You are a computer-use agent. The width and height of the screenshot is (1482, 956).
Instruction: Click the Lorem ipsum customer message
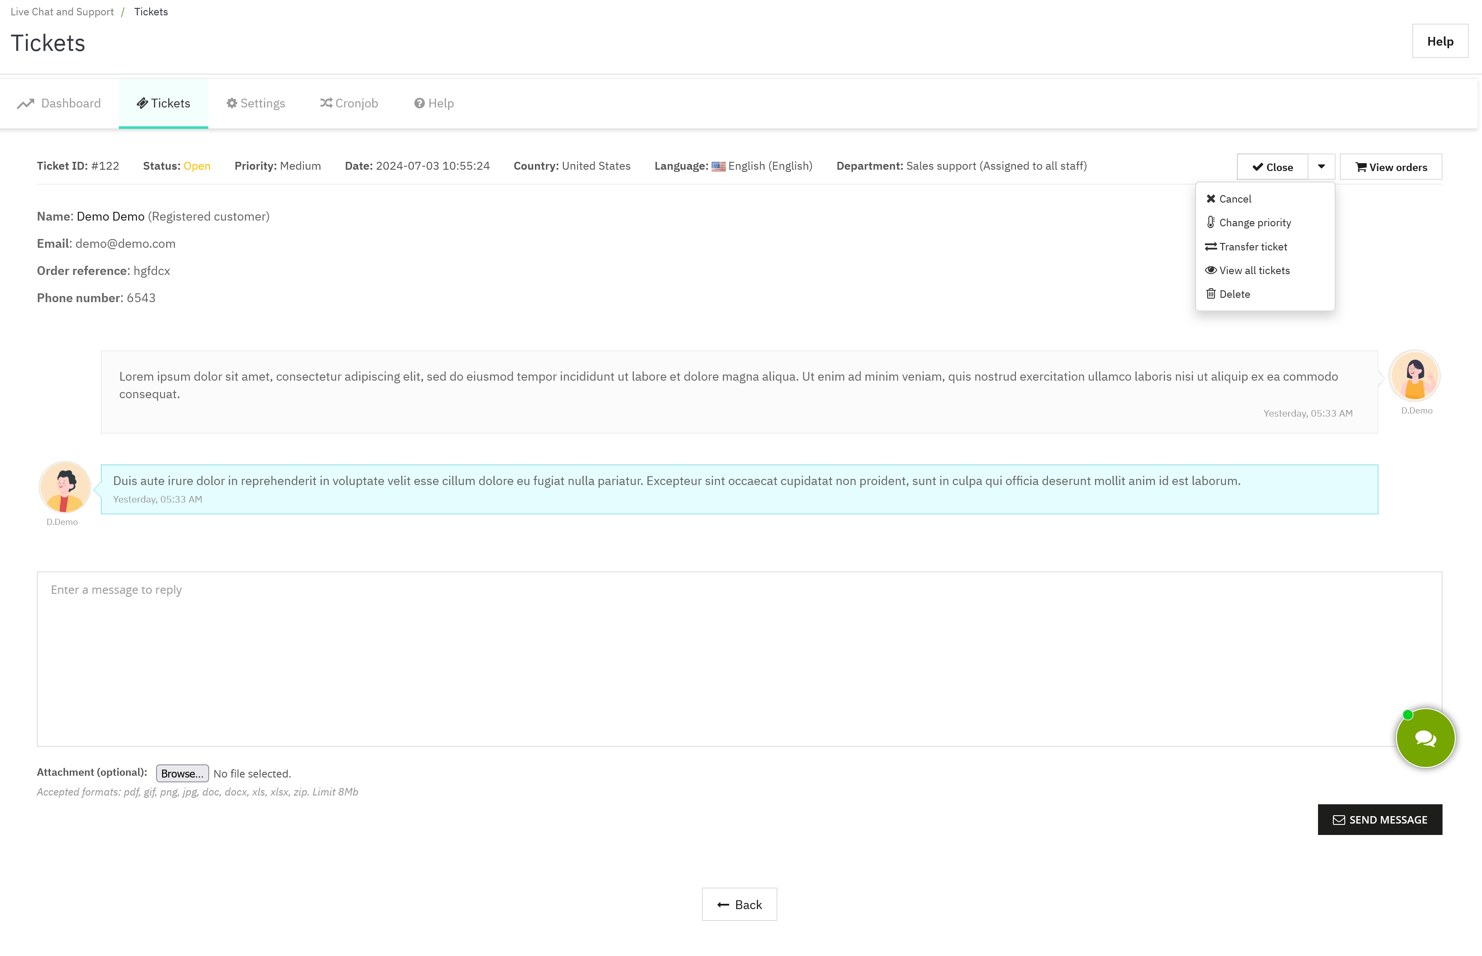[x=739, y=392]
